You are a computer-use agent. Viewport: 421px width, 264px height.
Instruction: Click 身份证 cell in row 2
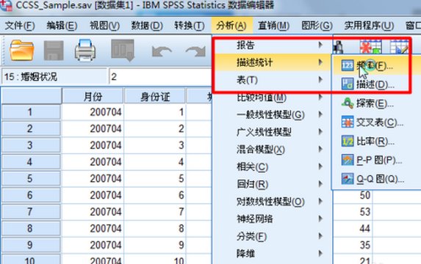point(154,128)
